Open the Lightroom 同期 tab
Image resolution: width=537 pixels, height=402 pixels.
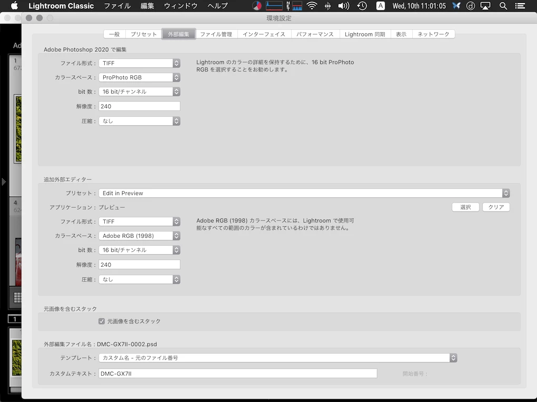pos(365,34)
